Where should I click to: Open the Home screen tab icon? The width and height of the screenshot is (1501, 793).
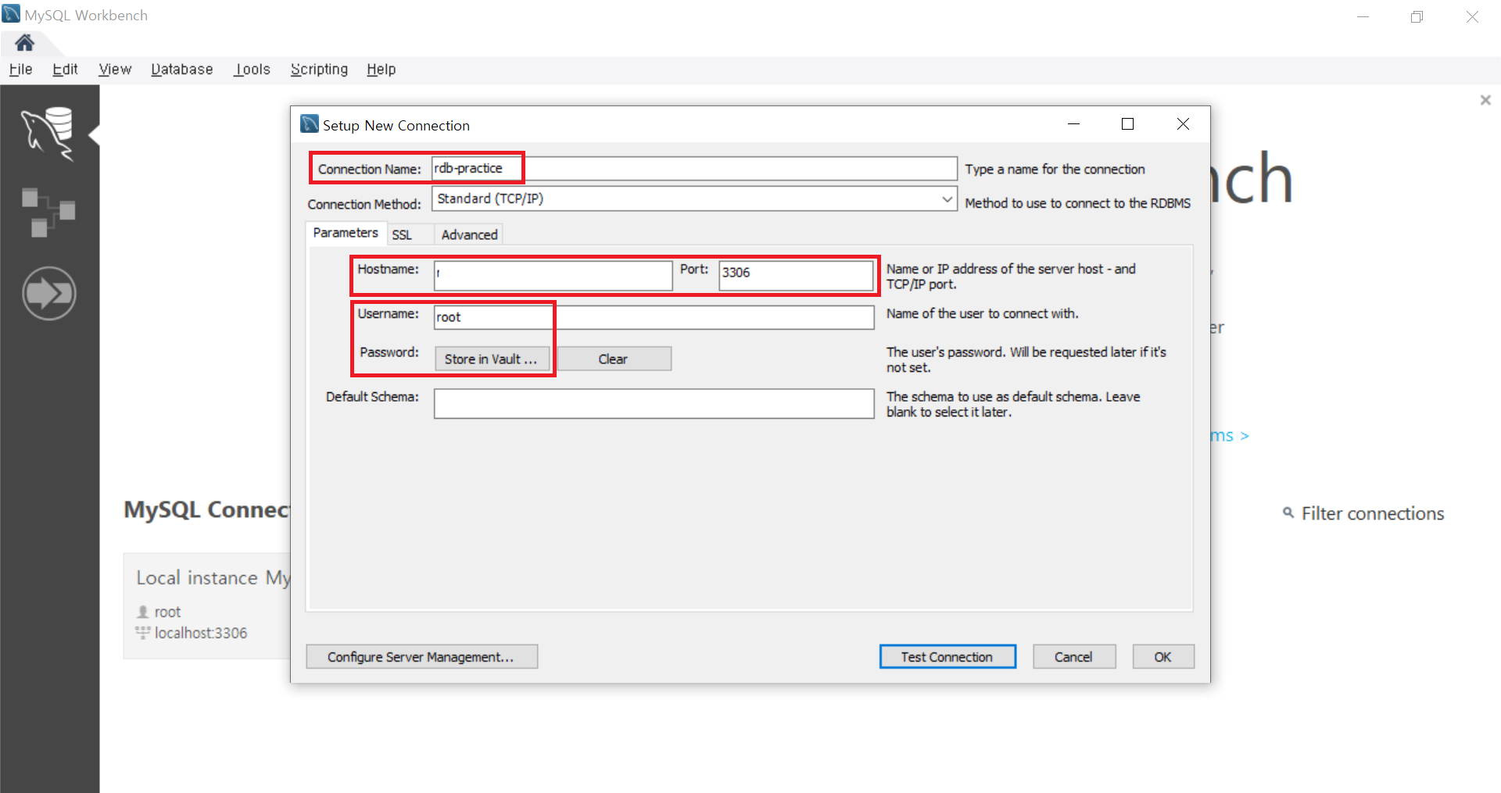tap(24, 42)
